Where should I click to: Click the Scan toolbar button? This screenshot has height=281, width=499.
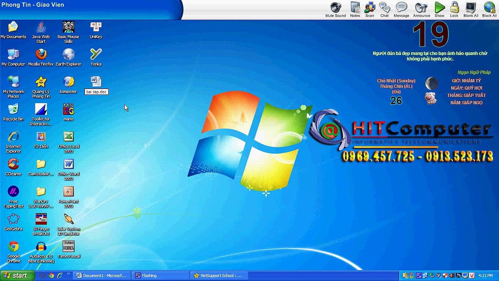click(370, 10)
